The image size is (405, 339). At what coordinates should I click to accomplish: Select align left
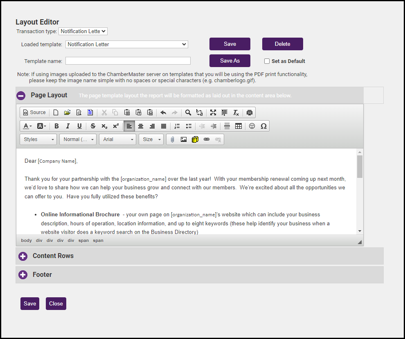click(129, 126)
